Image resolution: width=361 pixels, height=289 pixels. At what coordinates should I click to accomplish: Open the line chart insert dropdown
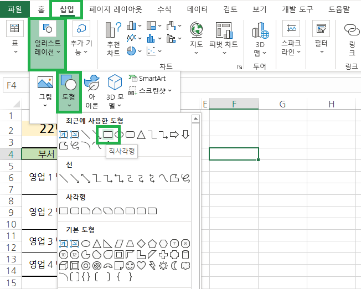tap(134, 38)
